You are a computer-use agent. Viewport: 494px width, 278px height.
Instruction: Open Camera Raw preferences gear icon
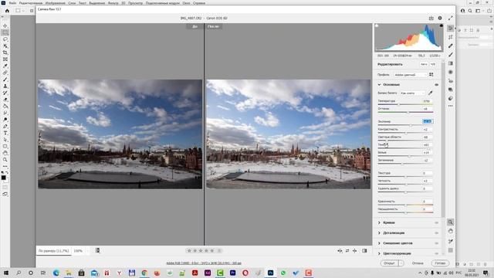coord(440,19)
